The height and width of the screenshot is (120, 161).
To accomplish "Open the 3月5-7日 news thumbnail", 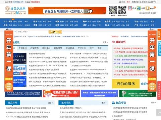I will [x=20, y=58].
